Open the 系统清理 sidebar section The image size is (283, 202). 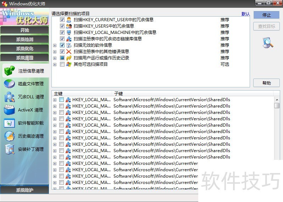(x=24, y=58)
